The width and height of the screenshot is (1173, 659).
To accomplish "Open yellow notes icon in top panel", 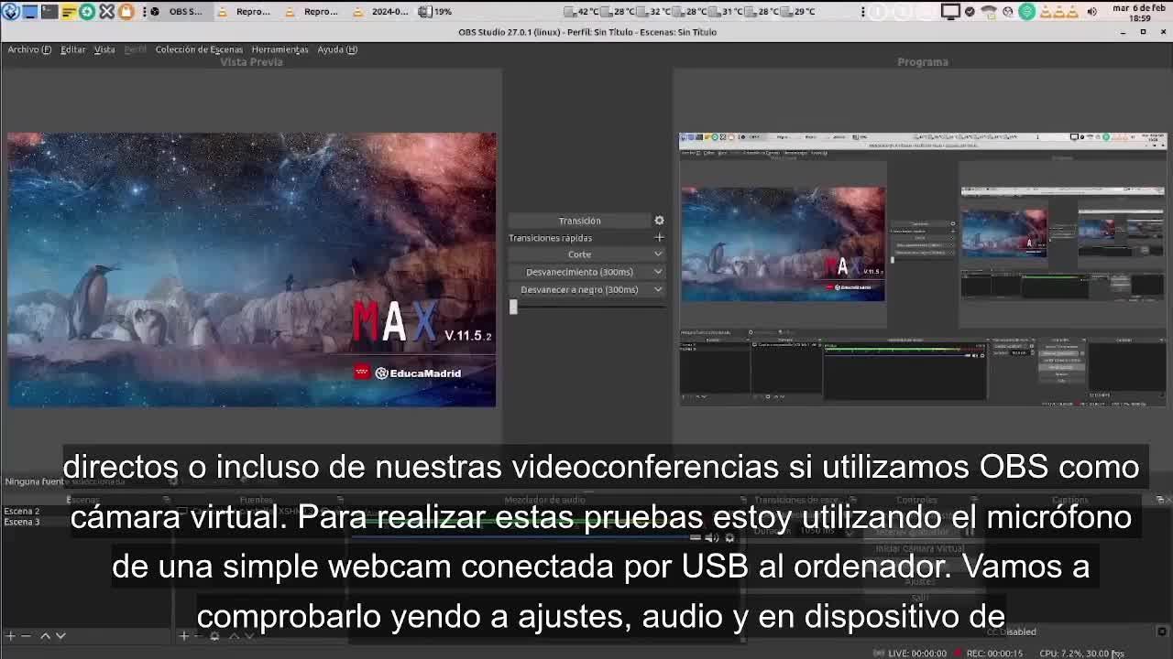I will tap(69, 12).
